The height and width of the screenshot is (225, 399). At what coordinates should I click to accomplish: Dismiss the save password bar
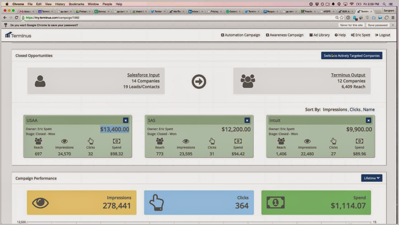[x=393, y=25]
